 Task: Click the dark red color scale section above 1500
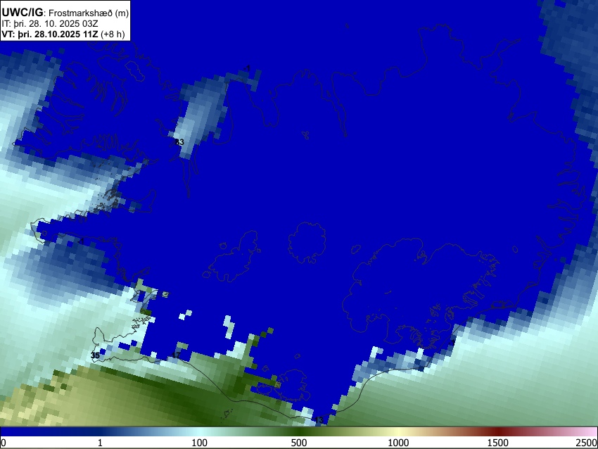[x=498, y=432]
